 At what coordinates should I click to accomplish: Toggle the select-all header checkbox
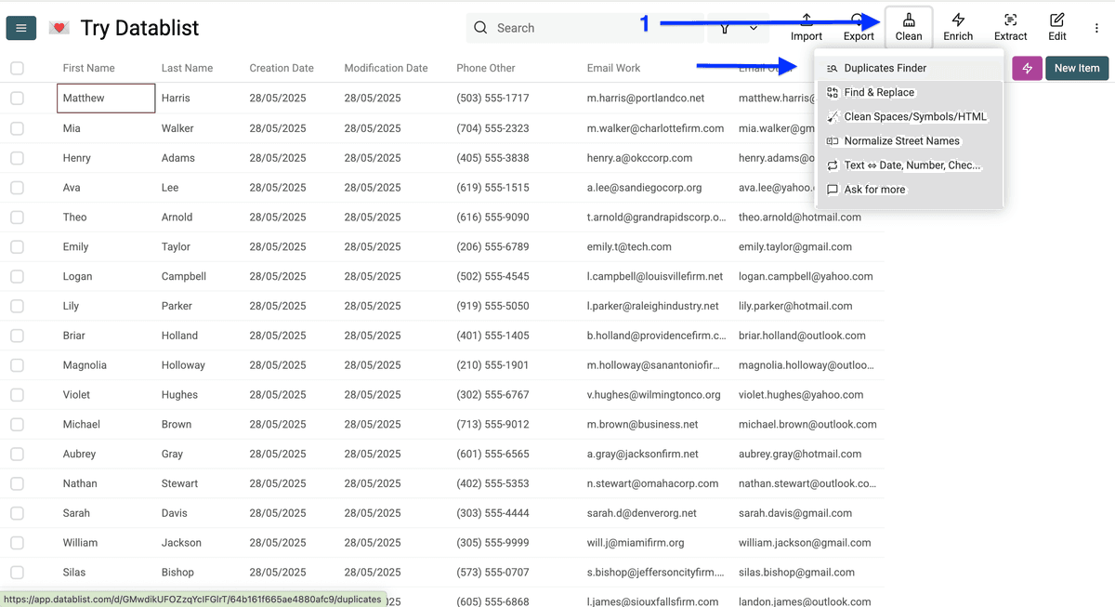[17, 68]
